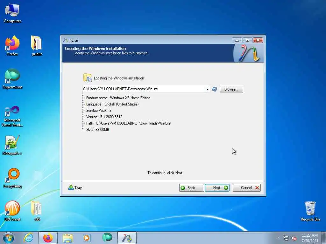The height and width of the screenshot is (244, 326).
Task: Click the Next button in nLite
Action: [217, 188]
